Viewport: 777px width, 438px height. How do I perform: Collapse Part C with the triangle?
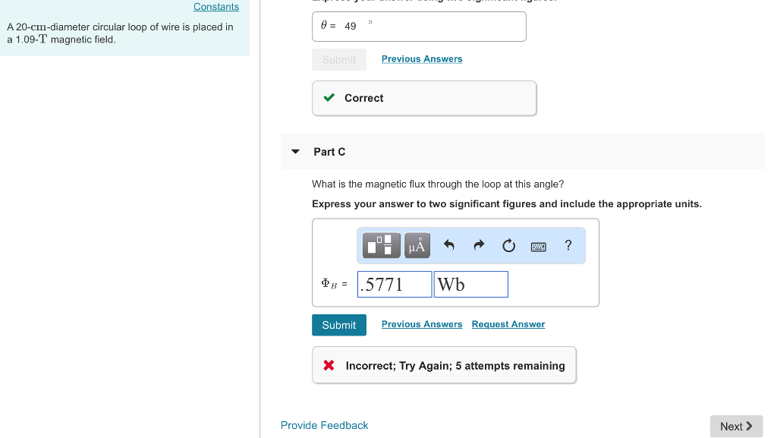point(295,152)
